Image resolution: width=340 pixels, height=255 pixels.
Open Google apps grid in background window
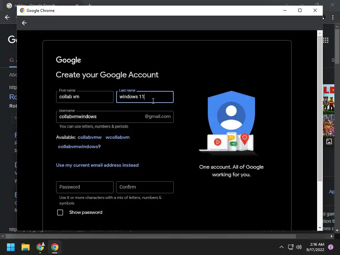pos(326,40)
